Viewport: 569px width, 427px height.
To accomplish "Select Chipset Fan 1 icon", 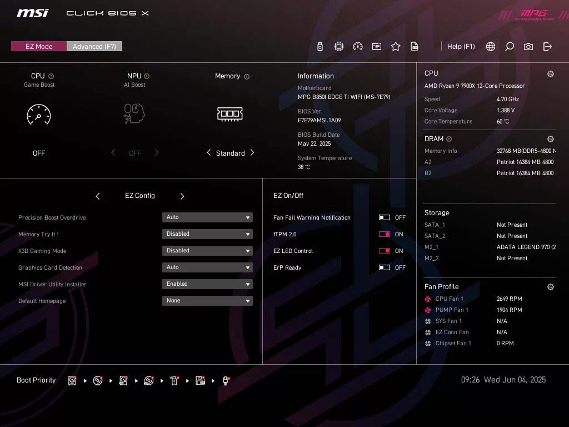I will (428, 344).
